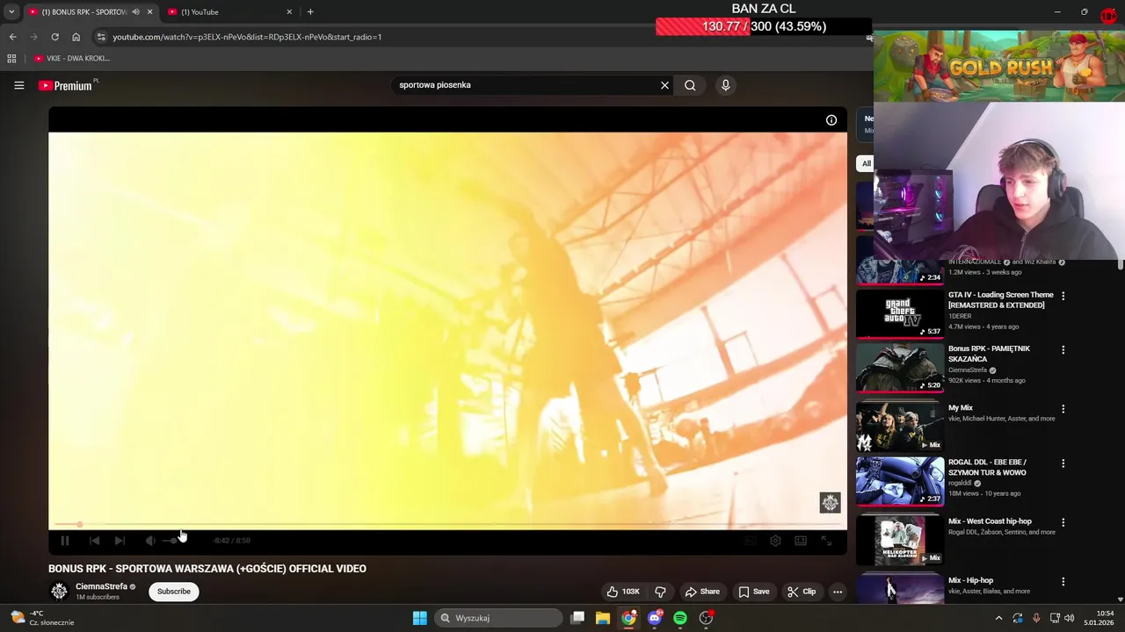The height and width of the screenshot is (632, 1125).
Task: Open the YouTube hamburger guide menu
Action: click(x=18, y=85)
